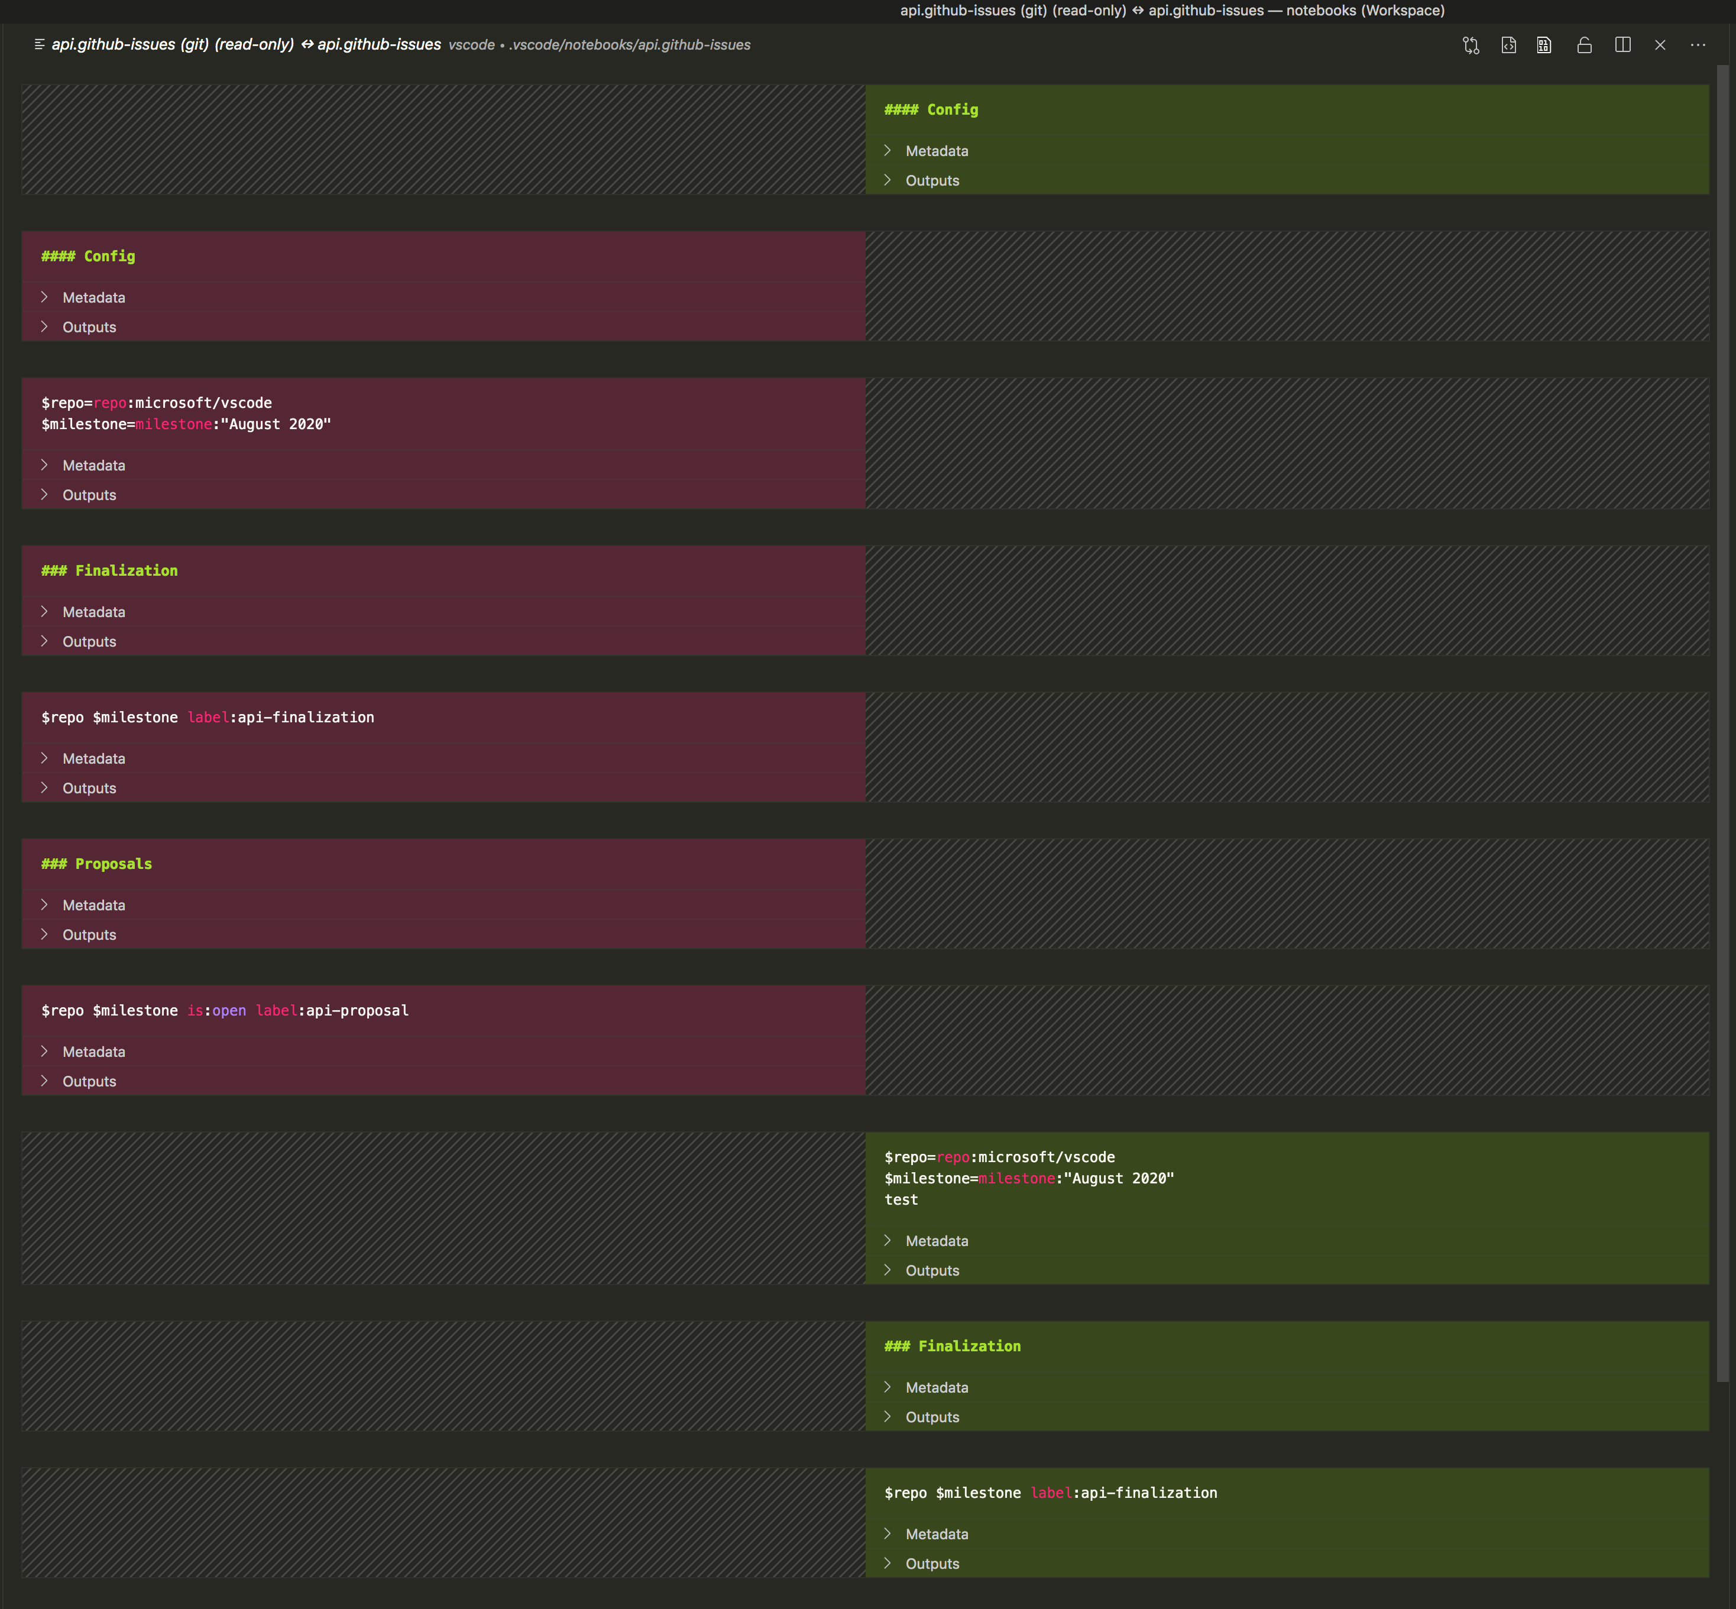Click the code file icon in toolbar
1736x1609 pixels.
1509,46
